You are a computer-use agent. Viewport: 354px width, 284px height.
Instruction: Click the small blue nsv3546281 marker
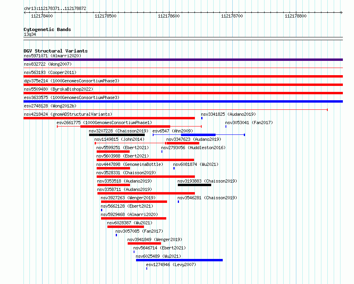[x=178, y=202]
